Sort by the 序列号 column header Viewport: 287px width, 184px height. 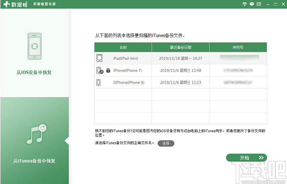[x=238, y=48]
